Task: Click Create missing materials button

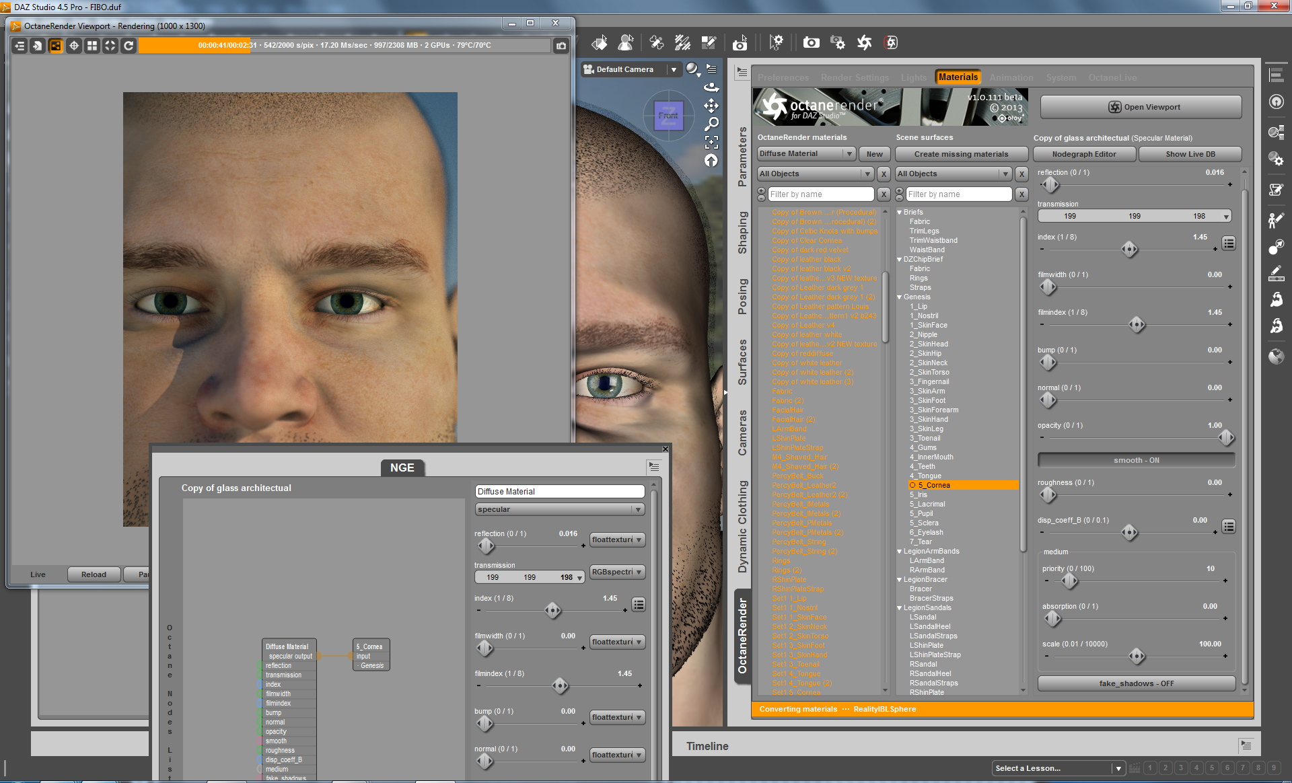Action: tap(960, 154)
